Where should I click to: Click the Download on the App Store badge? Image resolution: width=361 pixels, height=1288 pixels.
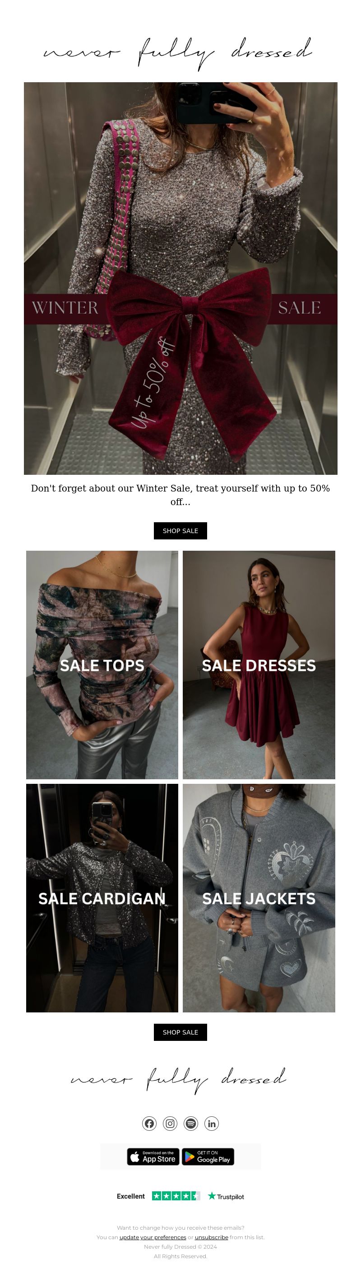[153, 1157]
